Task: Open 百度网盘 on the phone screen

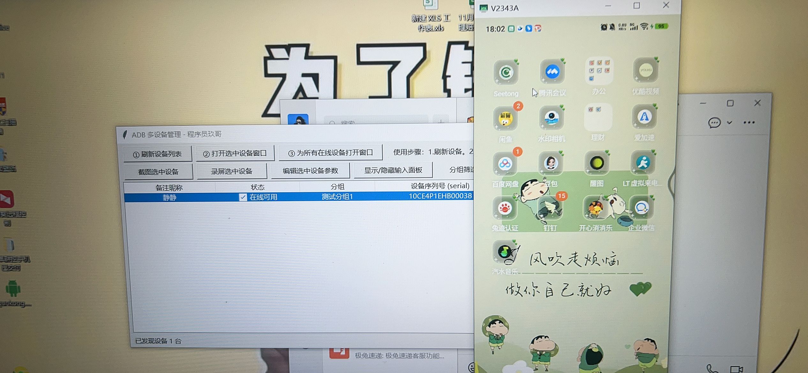Action: click(x=506, y=163)
